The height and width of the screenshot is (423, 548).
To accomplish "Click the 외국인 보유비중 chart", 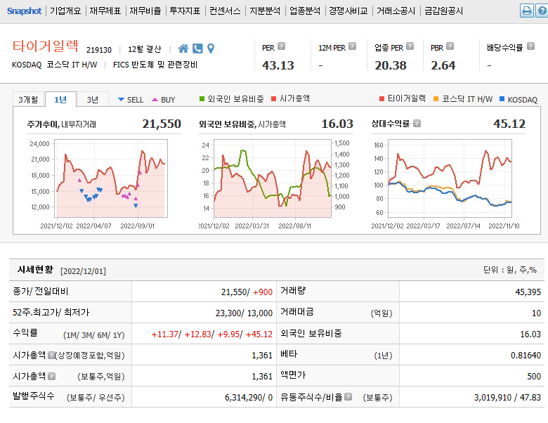I will [273, 178].
